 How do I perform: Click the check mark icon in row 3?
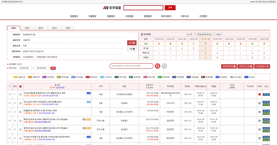20,112
